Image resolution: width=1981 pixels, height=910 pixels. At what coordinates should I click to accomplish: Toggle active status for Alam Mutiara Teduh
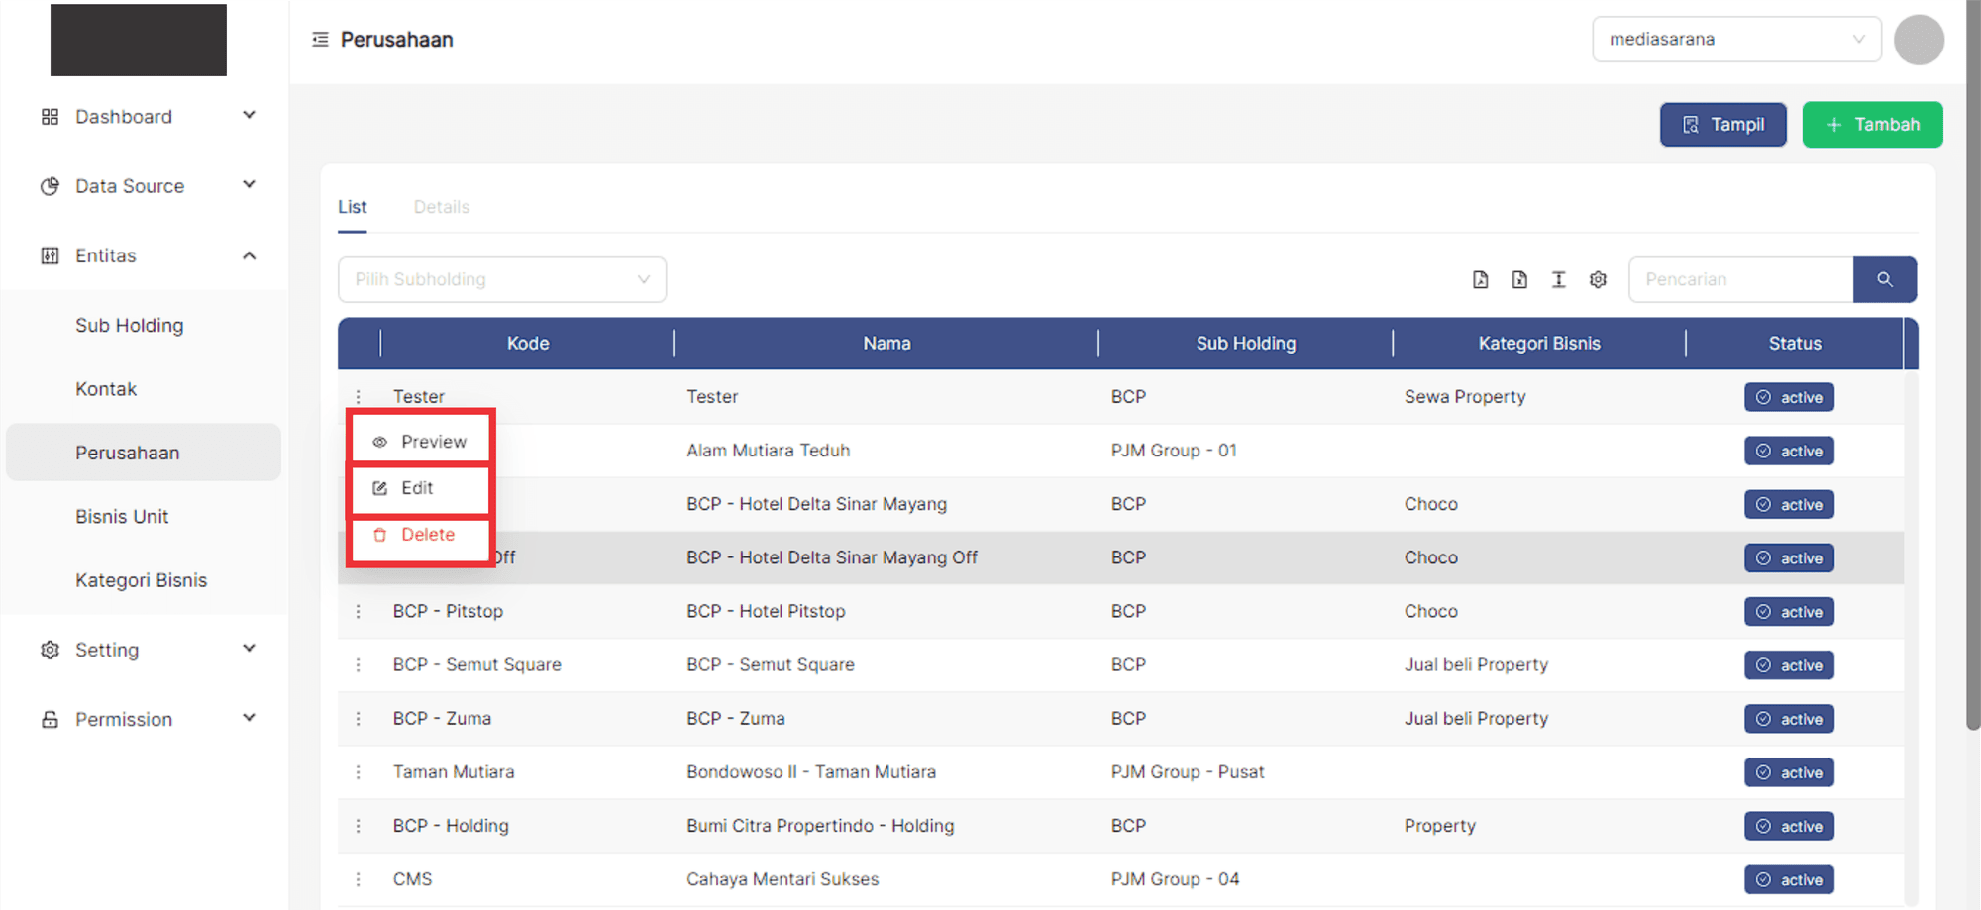[x=1789, y=451]
